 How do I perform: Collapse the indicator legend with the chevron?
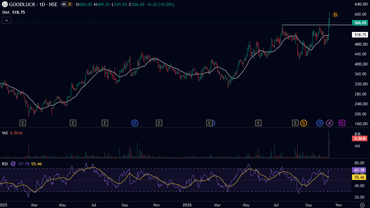[7, 21]
